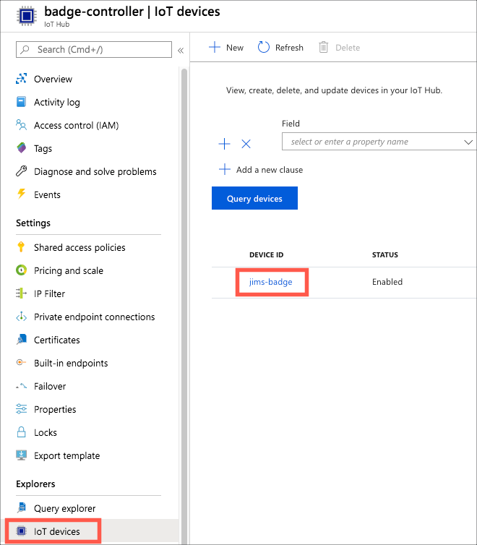Screen dimensions: 477x545
Task: Click the Diagnose and solve problems wrench icon
Action: (x=21, y=171)
